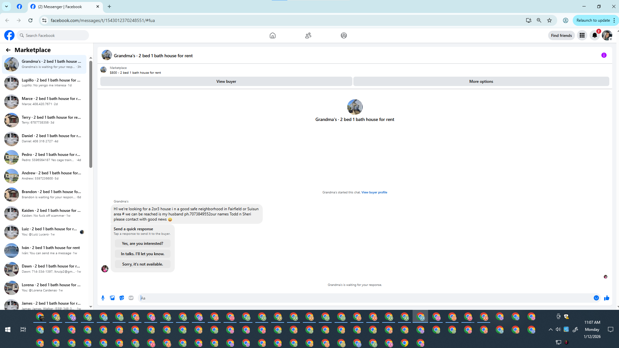
Task: Click the install app icon in address bar
Action: tap(529, 20)
